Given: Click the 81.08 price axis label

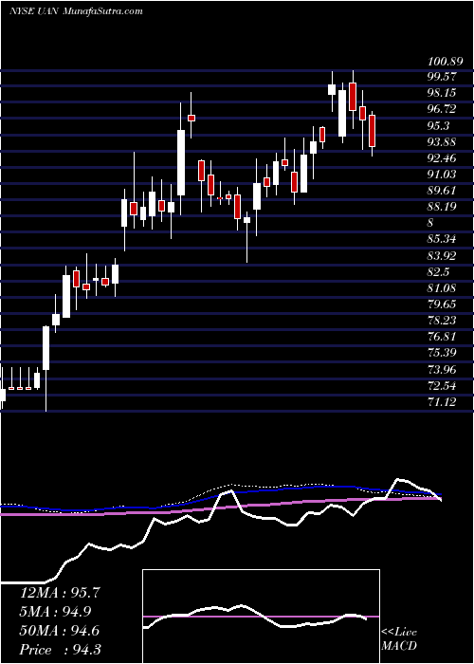Looking at the screenshot, I should pyautogui.click(x=442, y=288).
